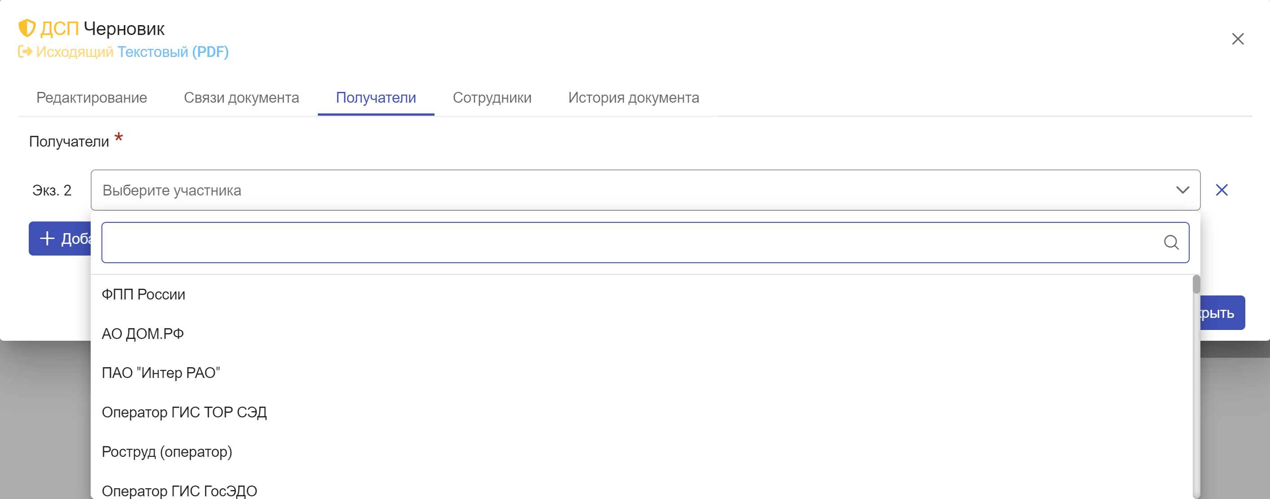1270x499 pixels.
Task: Click the blue button ending in 'рыть'
Action: pos(1222,313)
